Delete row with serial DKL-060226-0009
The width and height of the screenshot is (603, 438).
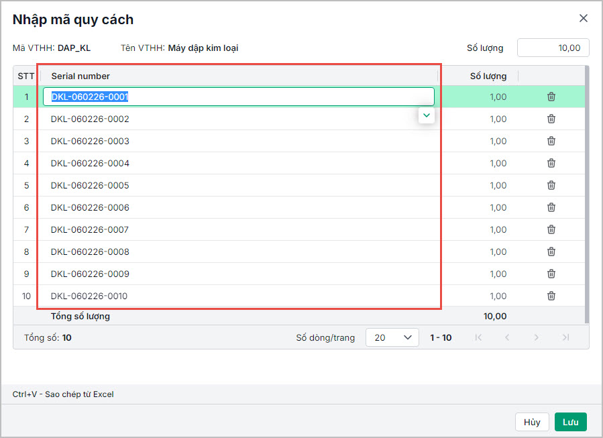[x=551, y=274]
